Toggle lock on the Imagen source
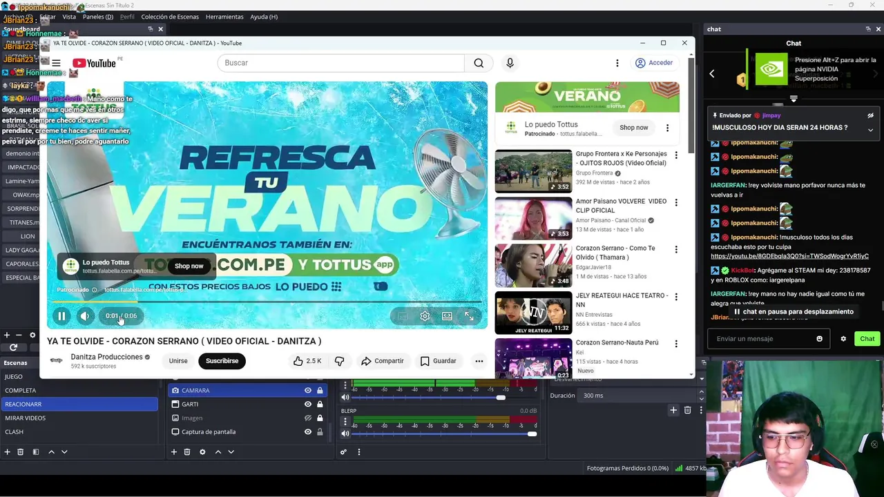The width and height of the screenshot is (884, 497). pyautogui.click(x=320, y=418)
